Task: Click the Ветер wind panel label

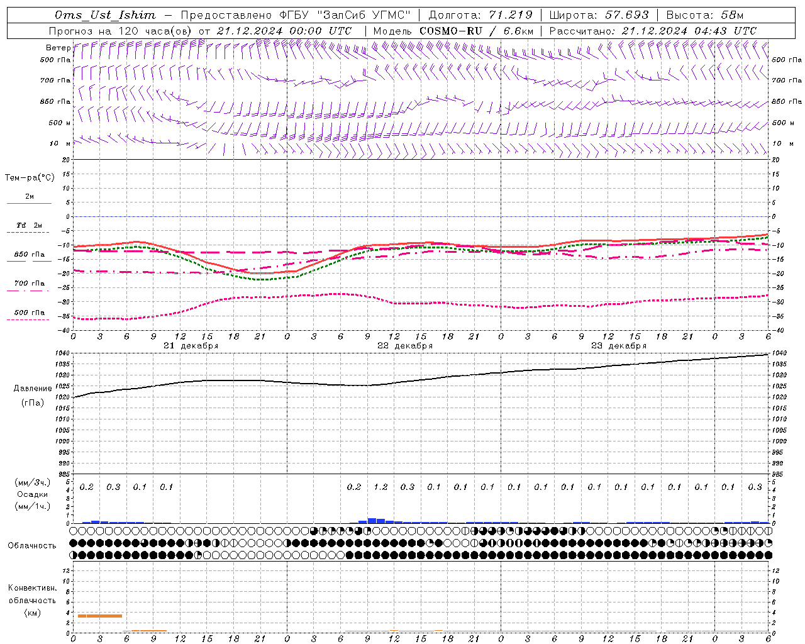Action: [58, 48]
